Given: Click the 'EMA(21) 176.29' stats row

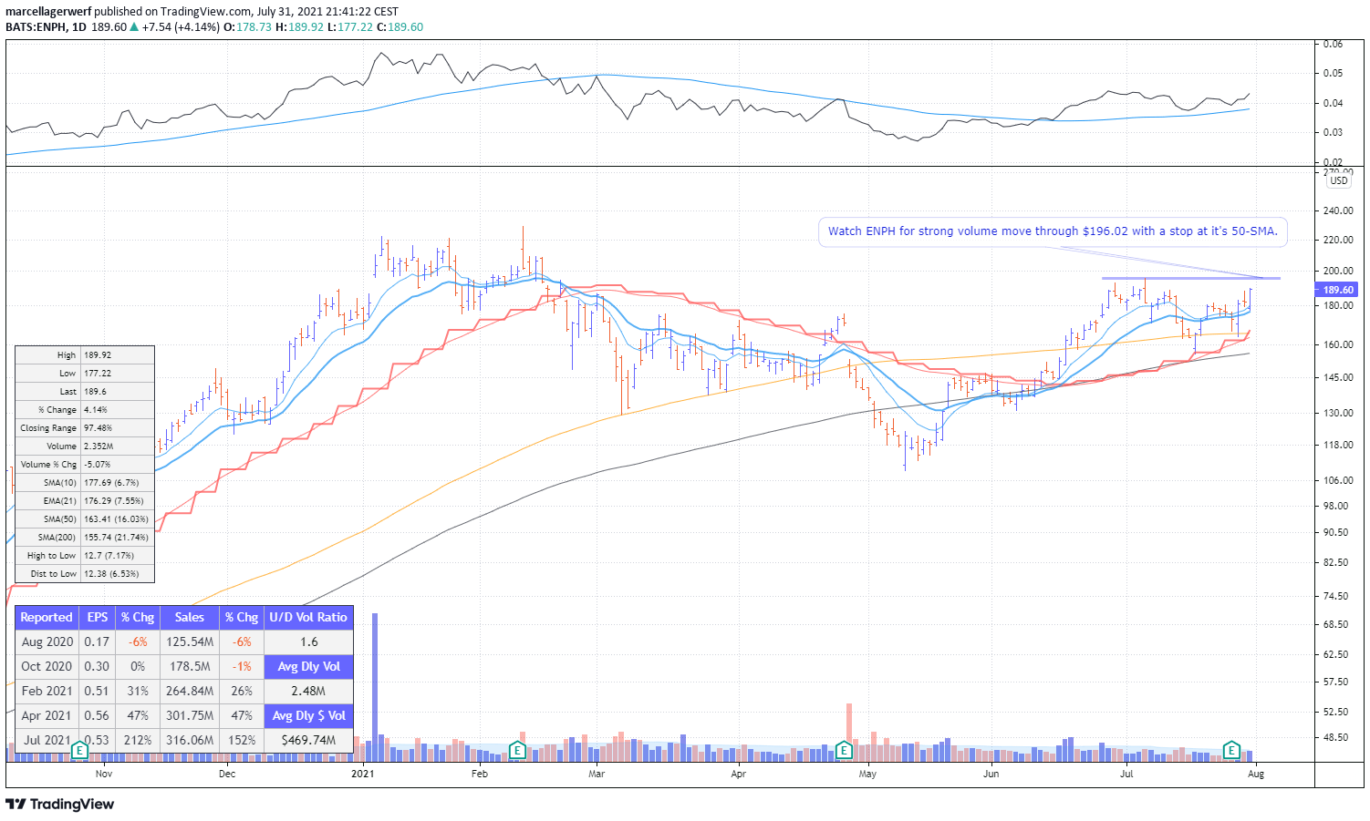Looking at the screenshot, I should coord(85,501).
